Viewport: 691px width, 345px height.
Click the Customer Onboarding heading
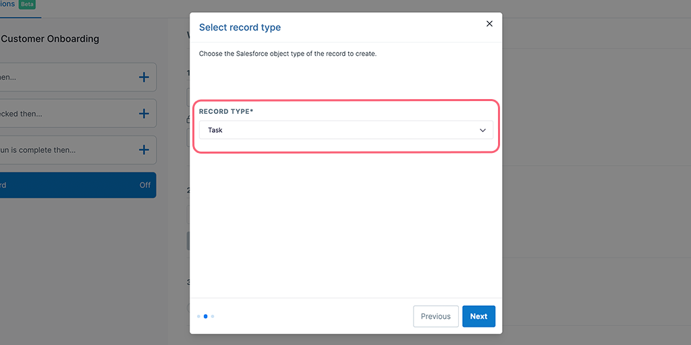tap(50, 38)
